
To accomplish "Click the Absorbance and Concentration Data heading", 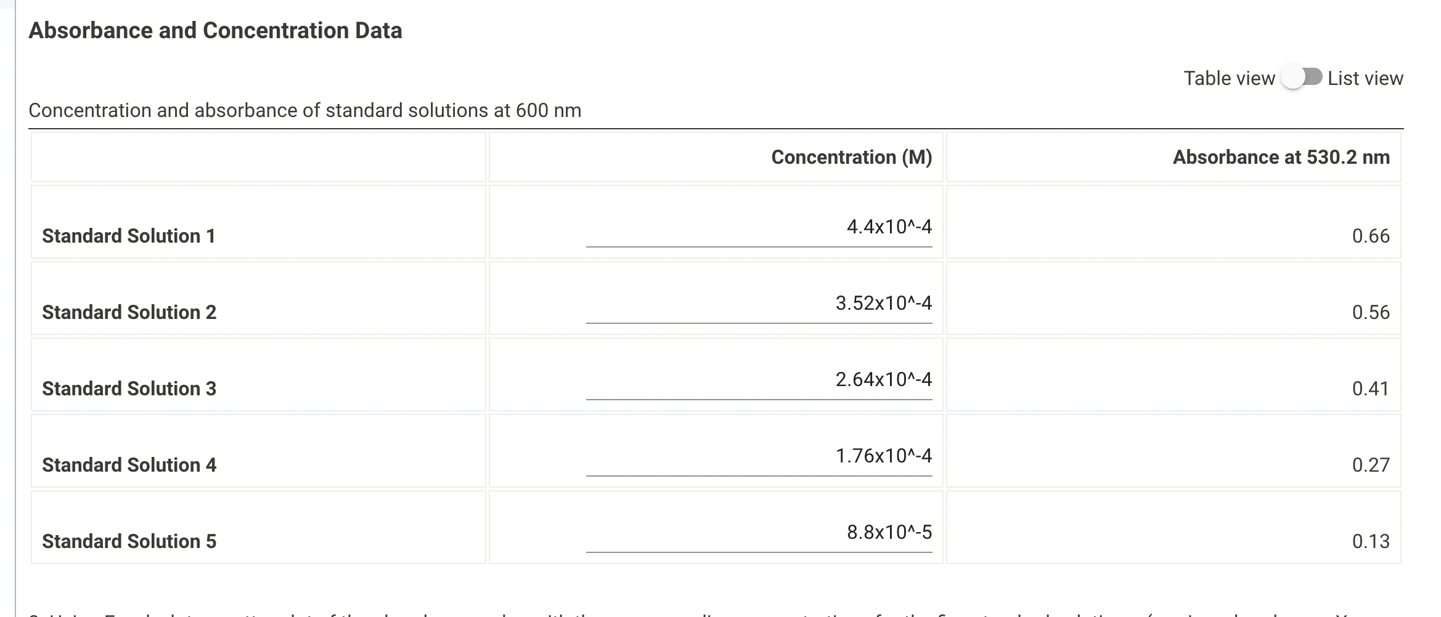I will (x=215, y=30).
